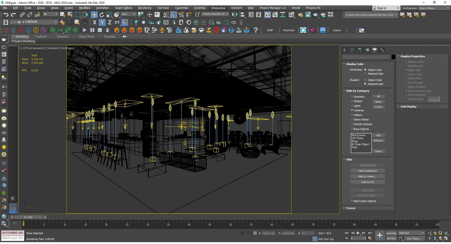Check the Lights hide category box
Image resolution: width=451 pixels, height=244 pixels.
352,106
